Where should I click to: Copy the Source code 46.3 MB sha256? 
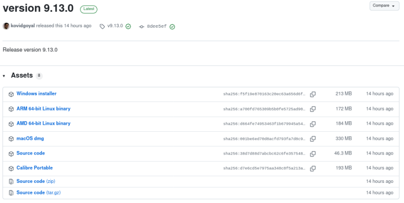[x=313, y=154]
